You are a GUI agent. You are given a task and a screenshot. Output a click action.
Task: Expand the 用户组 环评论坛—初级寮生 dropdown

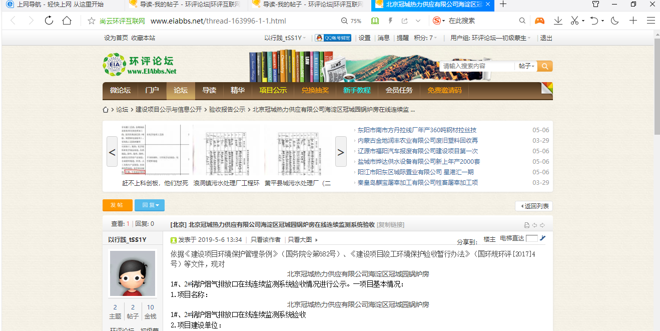pos(490,38)
